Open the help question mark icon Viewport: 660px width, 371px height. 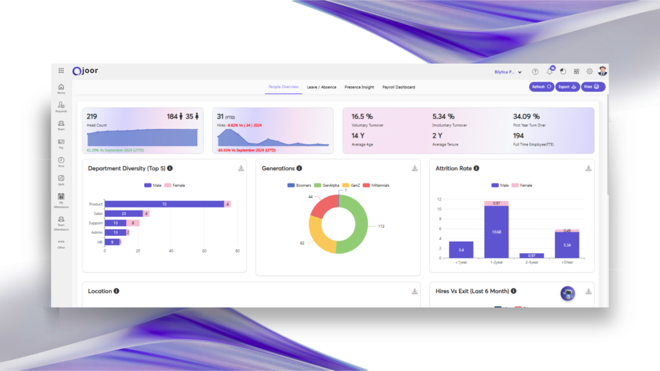pos(535,71)
